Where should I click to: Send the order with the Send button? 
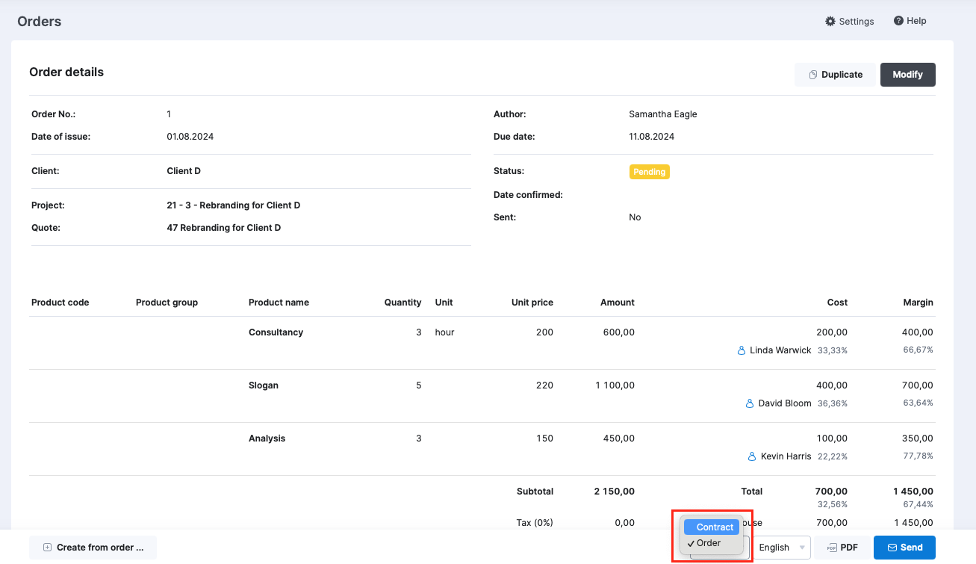(904, 548)
